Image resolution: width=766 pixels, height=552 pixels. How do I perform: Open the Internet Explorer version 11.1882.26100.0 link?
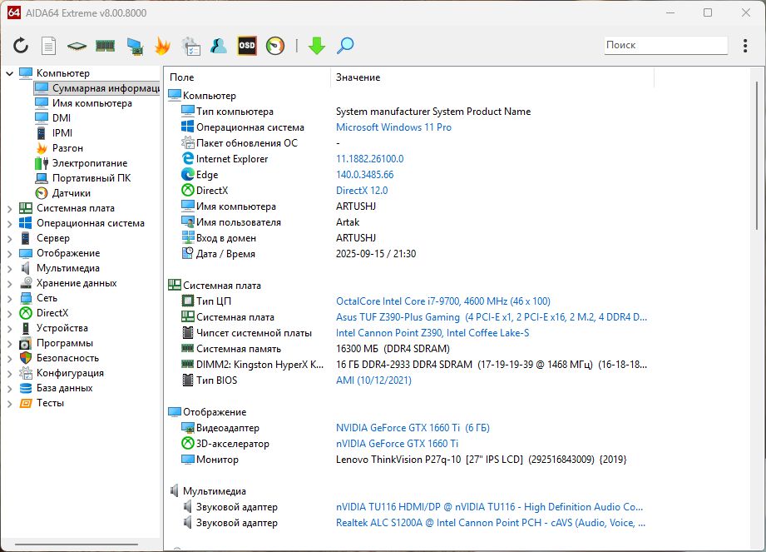point(369,159)
